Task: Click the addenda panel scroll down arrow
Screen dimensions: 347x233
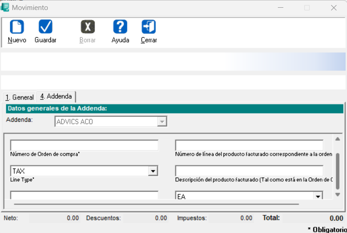Action: [x=337, y=194]
